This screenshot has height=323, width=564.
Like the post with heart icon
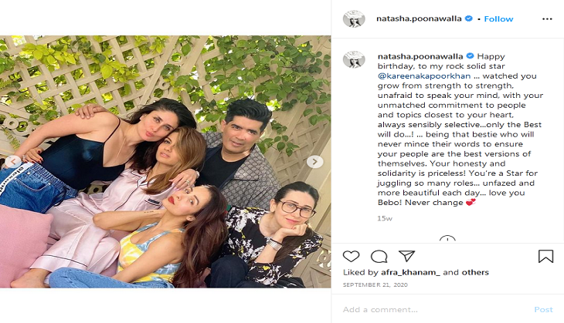pos(351,256)
